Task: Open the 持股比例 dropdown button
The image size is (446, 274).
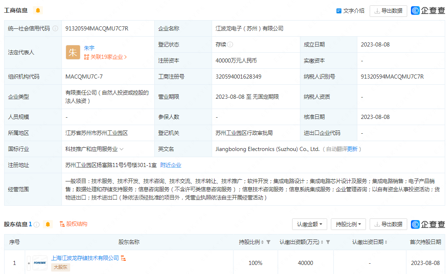Action: [348, 224]
